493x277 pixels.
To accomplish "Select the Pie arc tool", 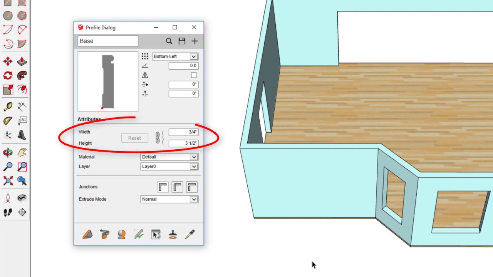I will [22, 44].
